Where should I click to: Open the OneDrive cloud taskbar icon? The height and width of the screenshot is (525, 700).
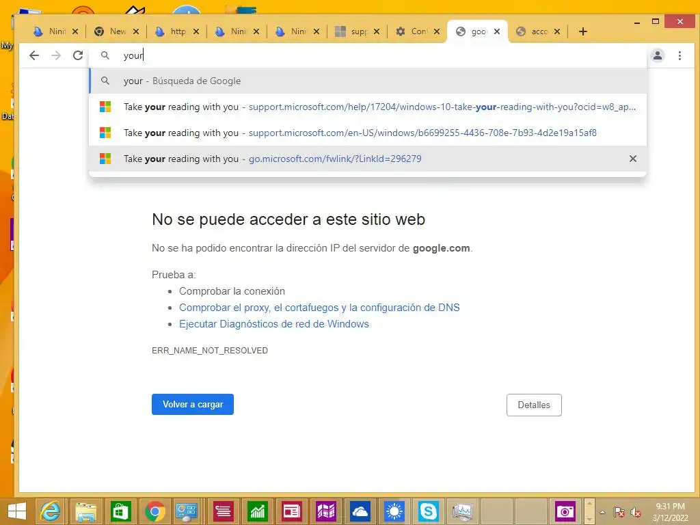360,511
